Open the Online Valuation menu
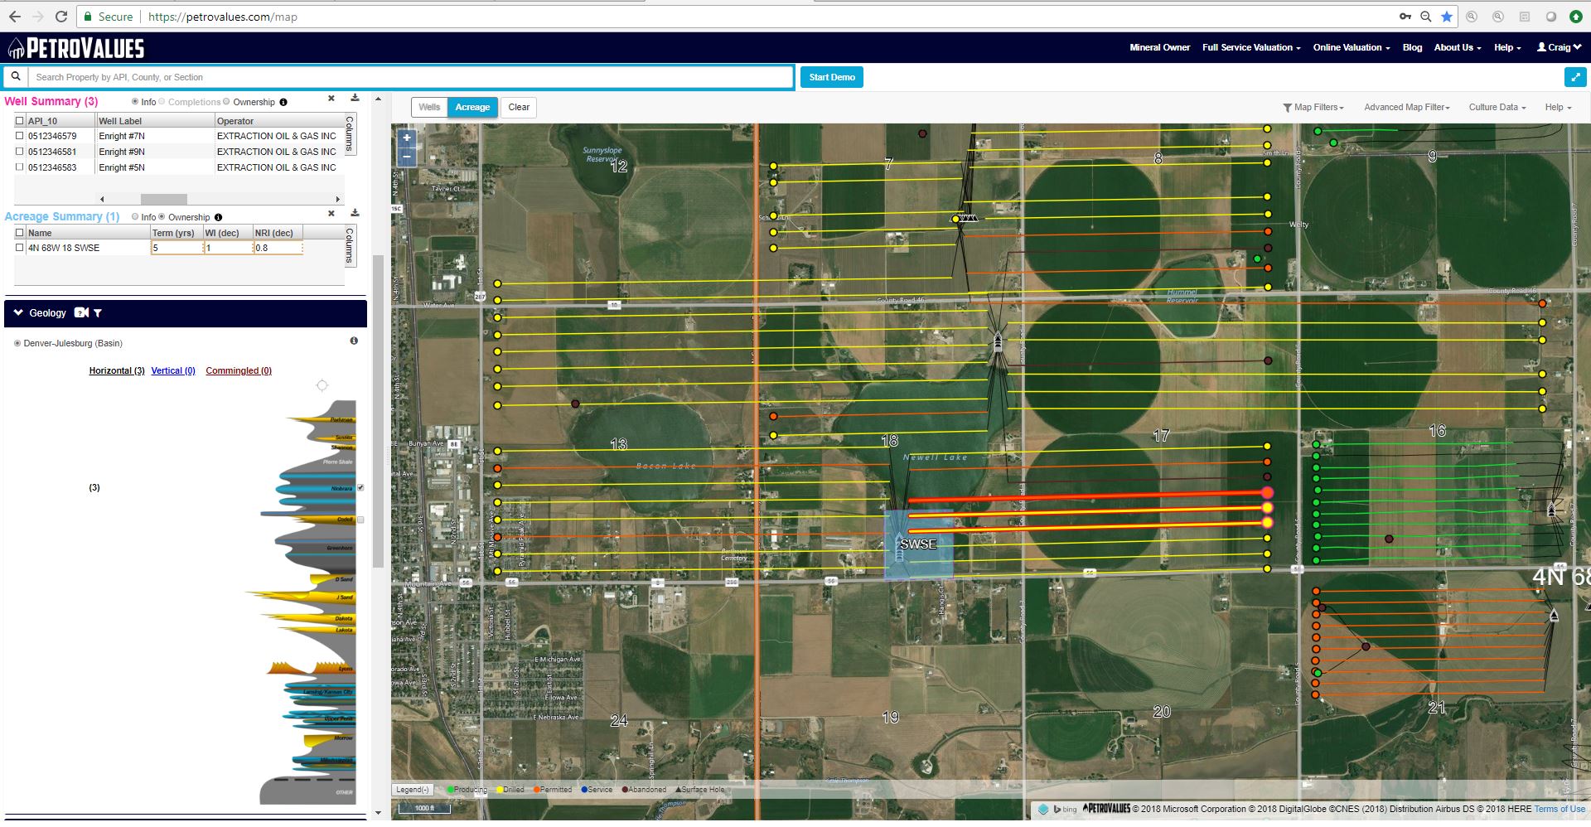Image resolution: width=1591 pixels, height=827 pixels. (1351, 47)
